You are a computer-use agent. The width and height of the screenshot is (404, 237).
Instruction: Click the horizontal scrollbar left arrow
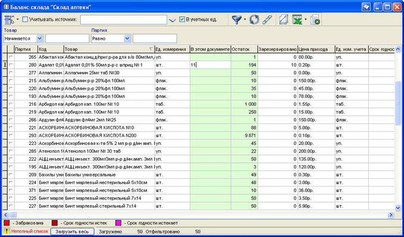click(x=6, y=214)
